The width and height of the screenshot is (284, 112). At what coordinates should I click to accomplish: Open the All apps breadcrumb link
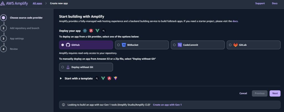[37, 3]
